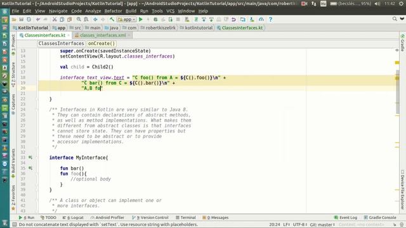Viewport: 406px width, 228px height.
Task: Click the line 20 cursor position indicator 20:24
Action: pyautogui.click(x=275, y=224)
